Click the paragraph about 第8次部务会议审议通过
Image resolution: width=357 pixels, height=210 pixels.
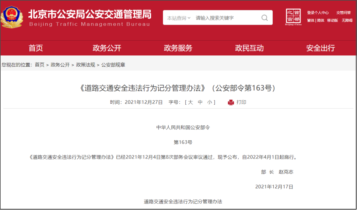(x=164, y=157)
